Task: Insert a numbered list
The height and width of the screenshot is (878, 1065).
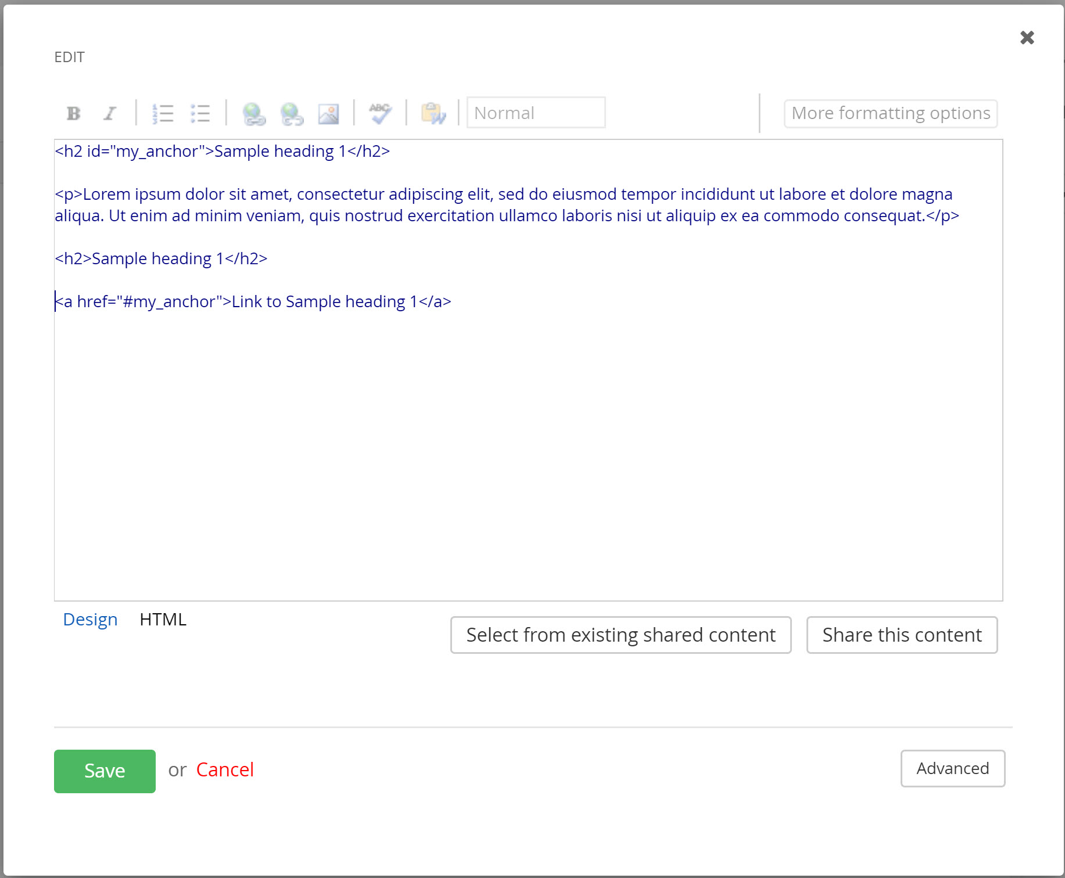Action: point(163,113)
